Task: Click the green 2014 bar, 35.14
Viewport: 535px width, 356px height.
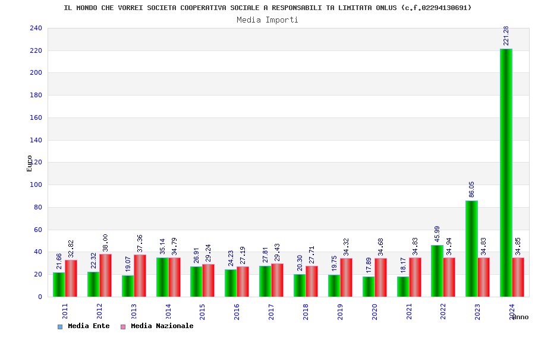Action: (162, 277)
